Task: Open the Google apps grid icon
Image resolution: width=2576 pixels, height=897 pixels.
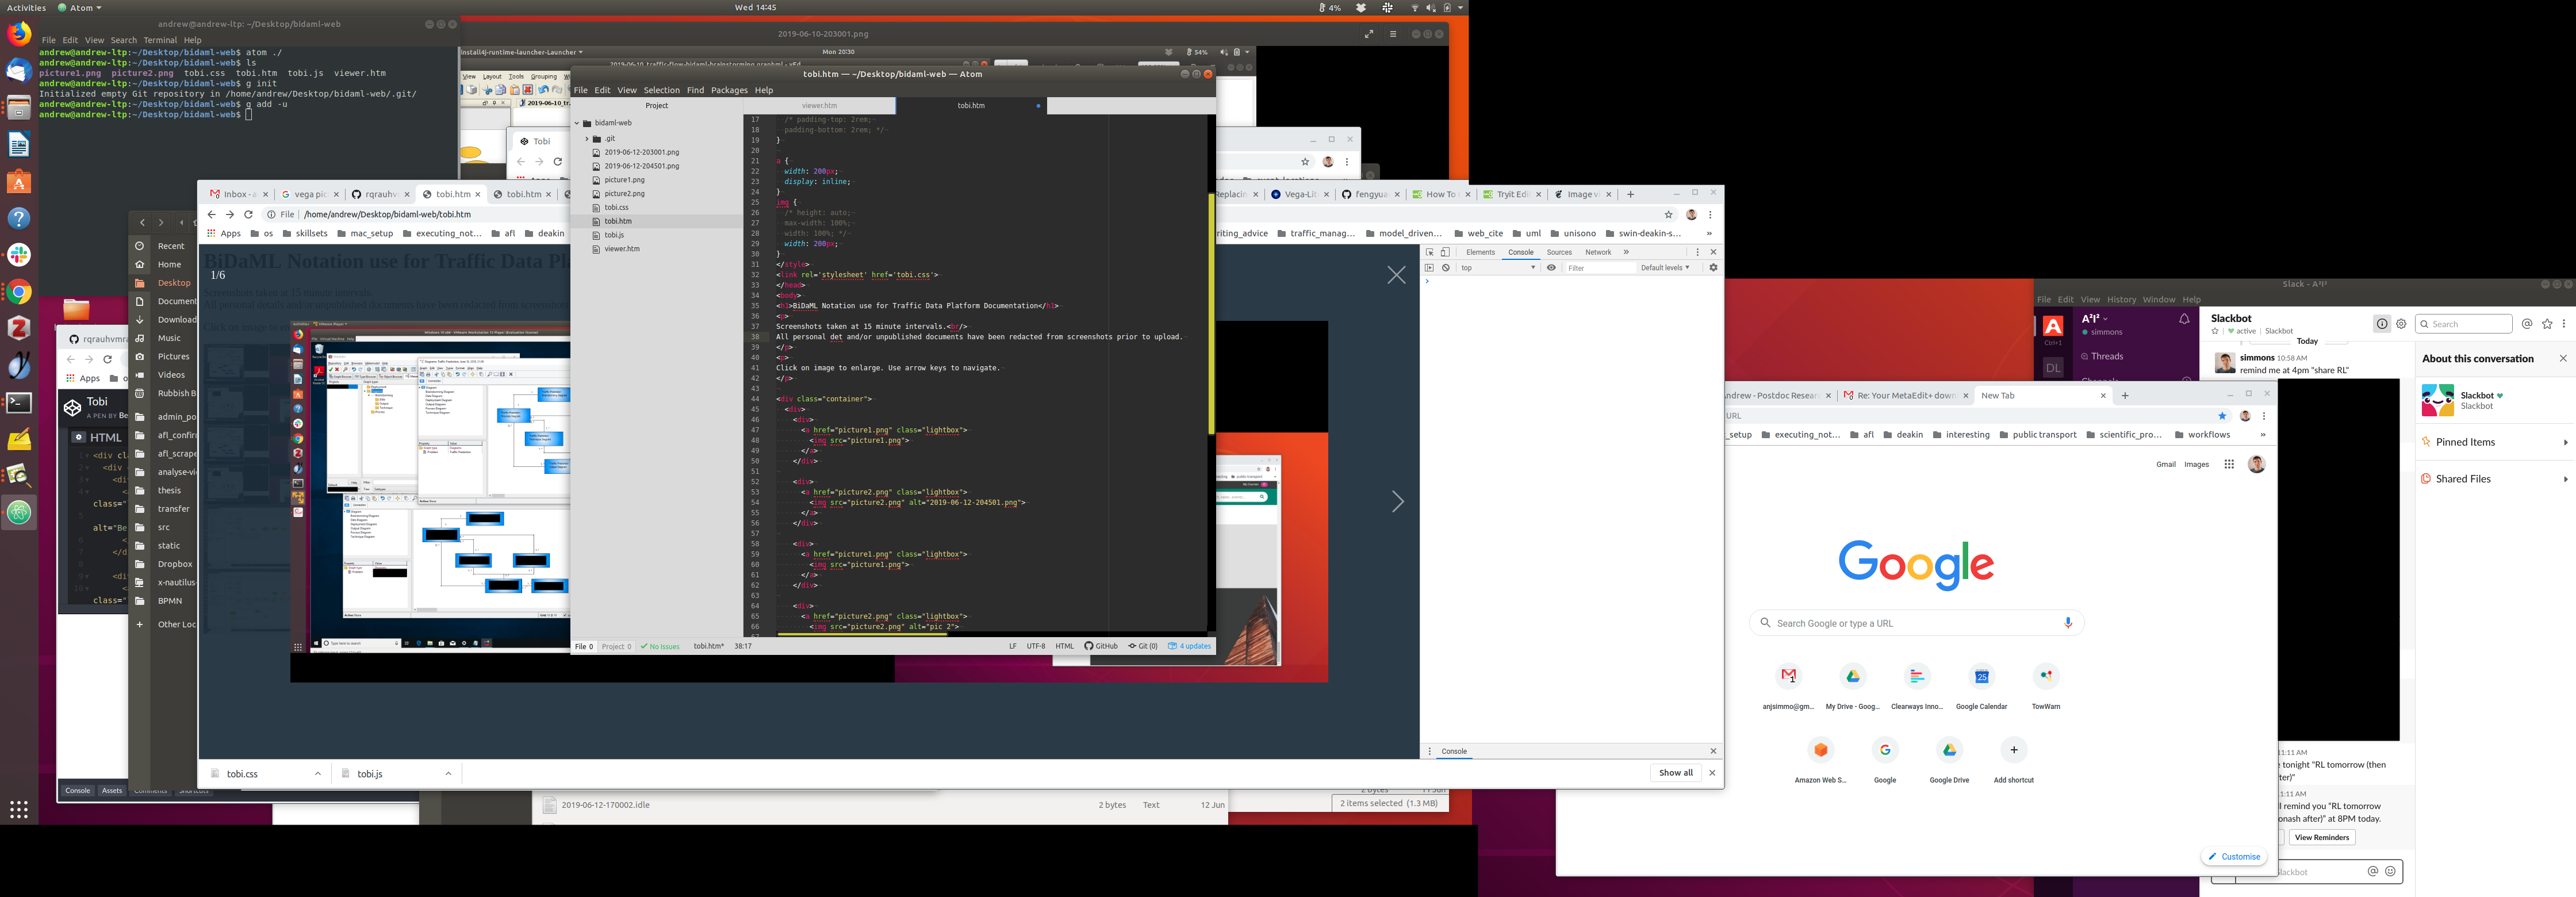Action: click(2229, 464)
